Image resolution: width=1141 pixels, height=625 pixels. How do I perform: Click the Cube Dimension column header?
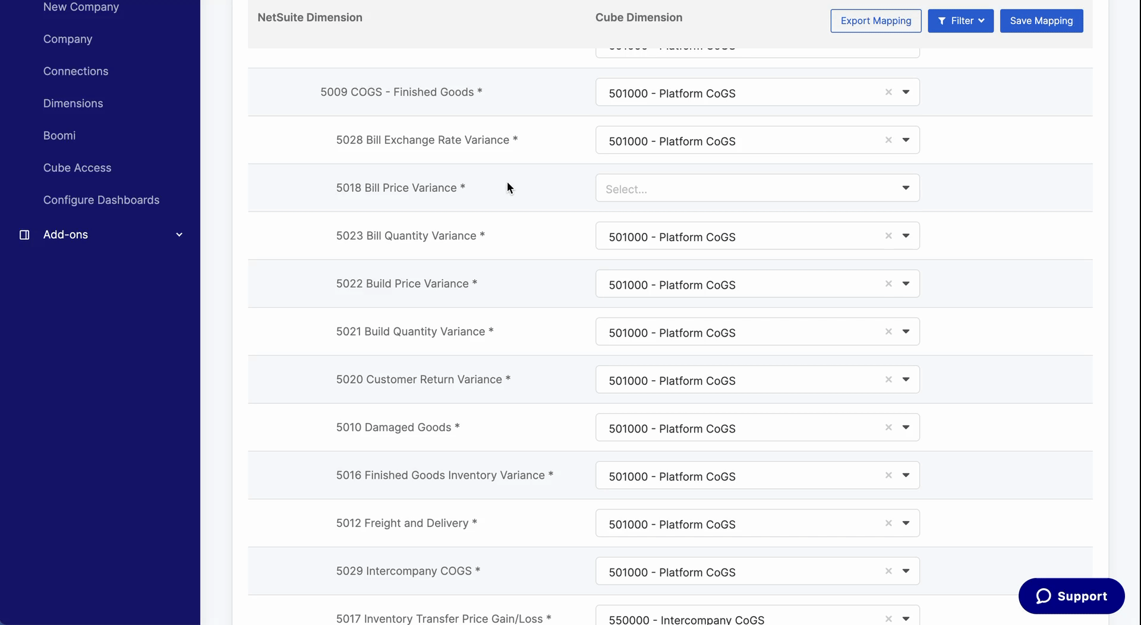pyautogui.click(x=639, y=18)
